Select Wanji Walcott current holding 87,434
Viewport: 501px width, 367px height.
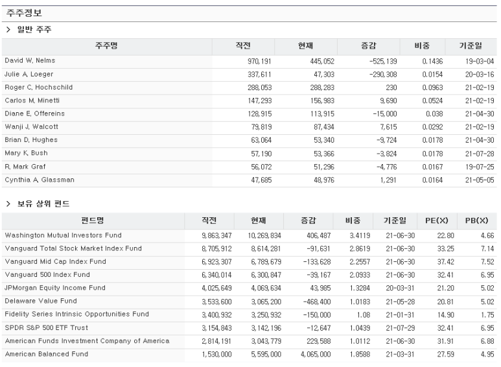click(x=323, y=127)
